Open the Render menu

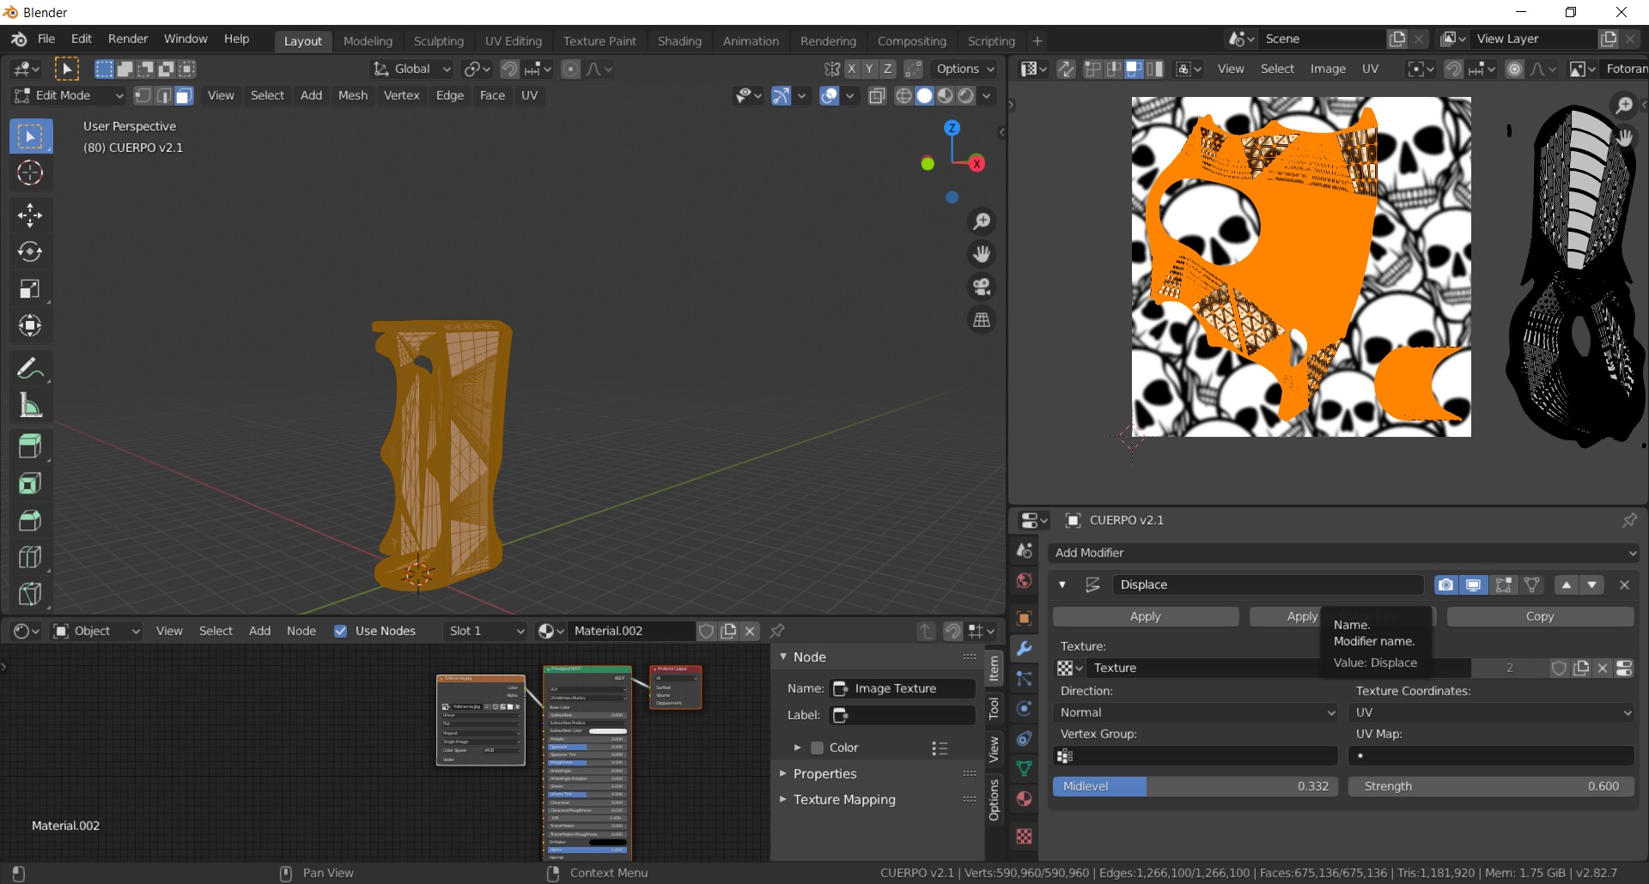(x=128, y=39)
